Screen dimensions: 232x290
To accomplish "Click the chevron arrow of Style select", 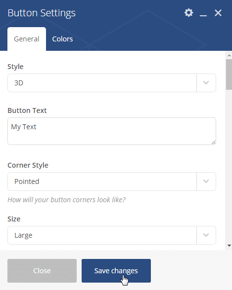I will tap(206, 83).
